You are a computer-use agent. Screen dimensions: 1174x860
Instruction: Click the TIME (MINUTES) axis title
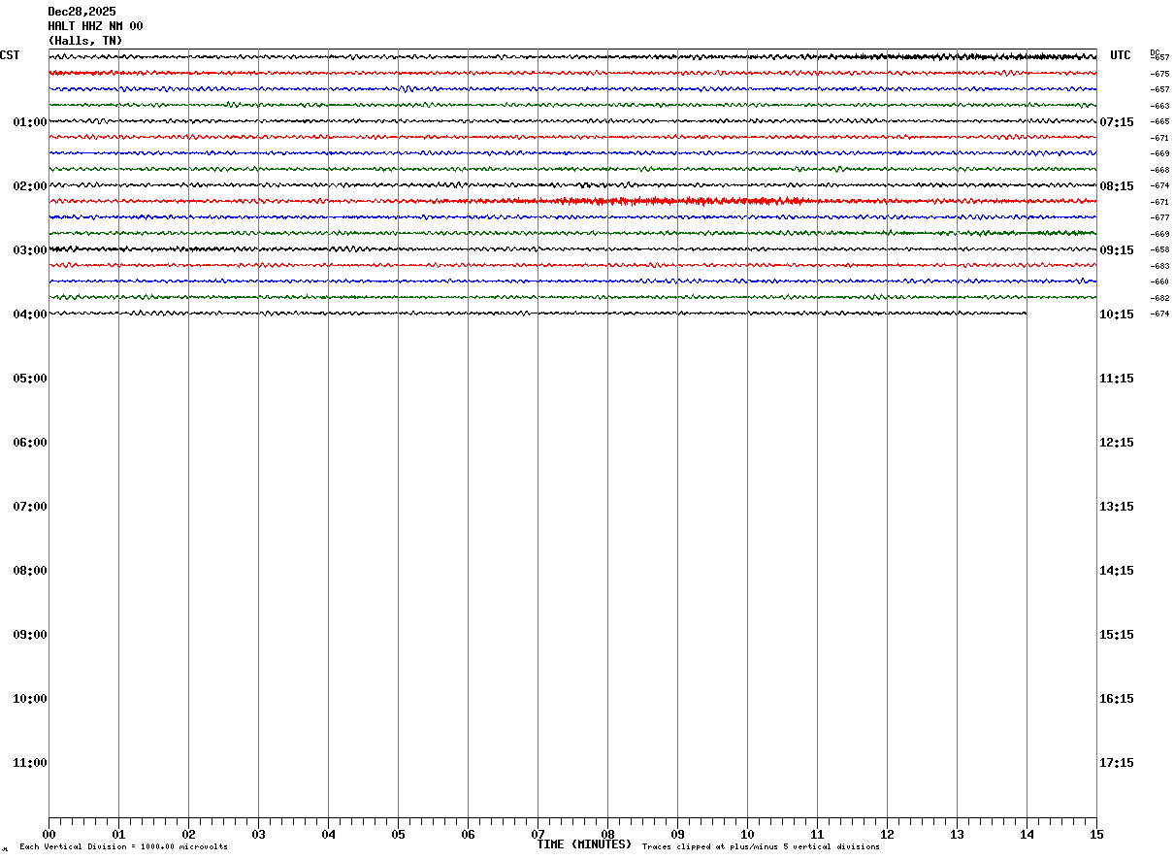click(584, 844)
